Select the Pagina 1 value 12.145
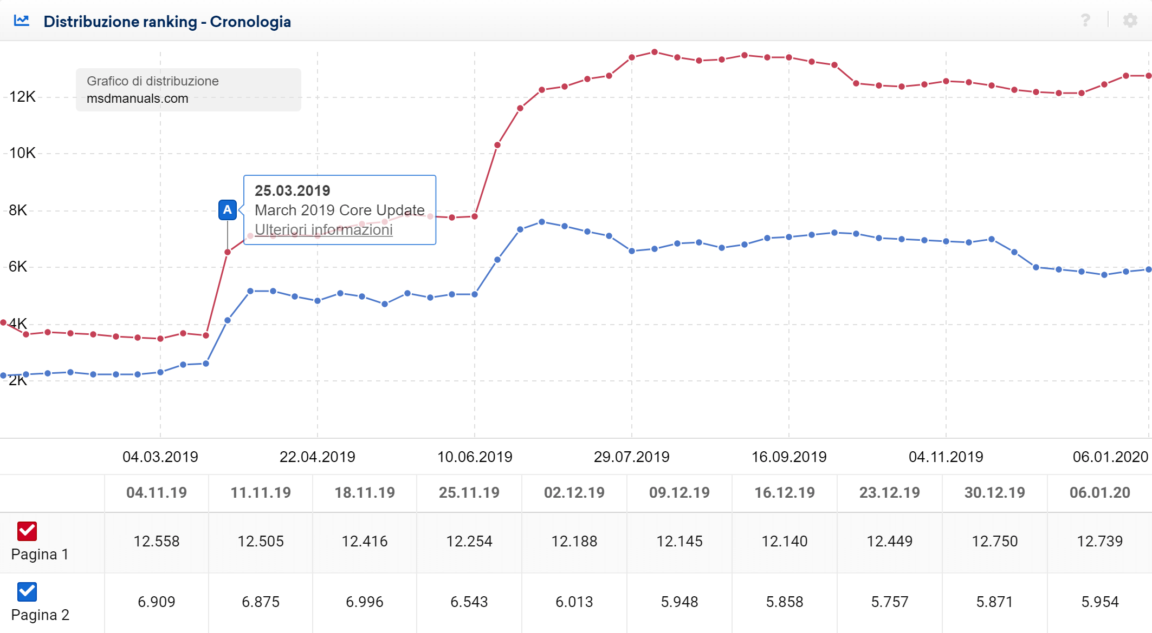 pyautogui.click(x=679, y=541)
